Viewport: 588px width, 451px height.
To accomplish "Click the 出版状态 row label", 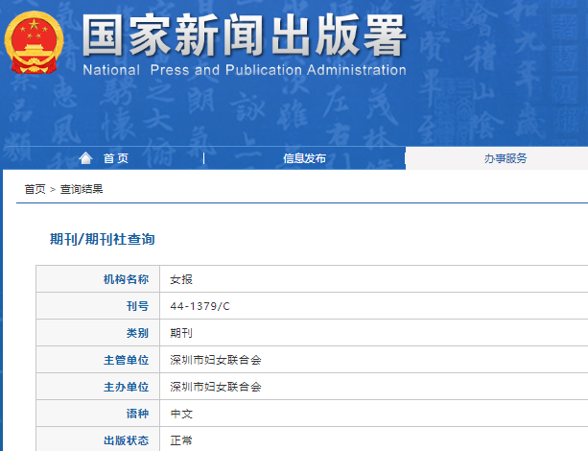I will [126, 440].
